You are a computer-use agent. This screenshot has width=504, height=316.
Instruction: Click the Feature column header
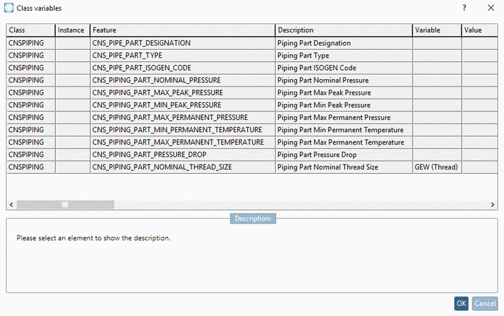tap(183, 30)
